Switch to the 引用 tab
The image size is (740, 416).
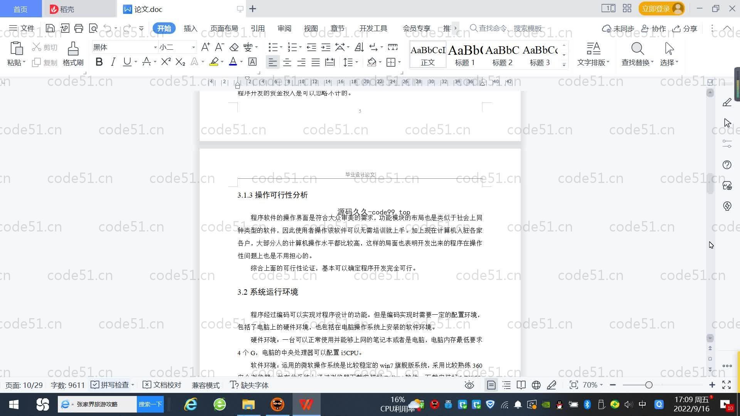257,28
